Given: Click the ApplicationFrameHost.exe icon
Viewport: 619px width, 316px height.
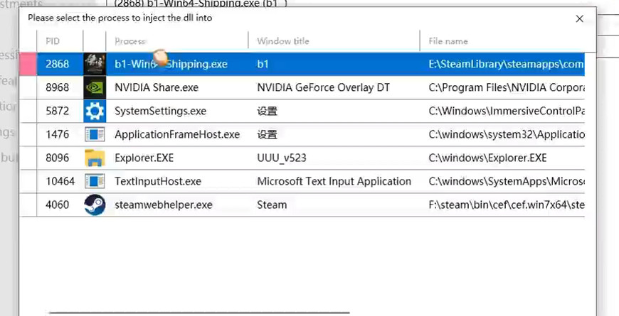Looking at the screenshot, I should pyautogui.click(x=95, y=134).
